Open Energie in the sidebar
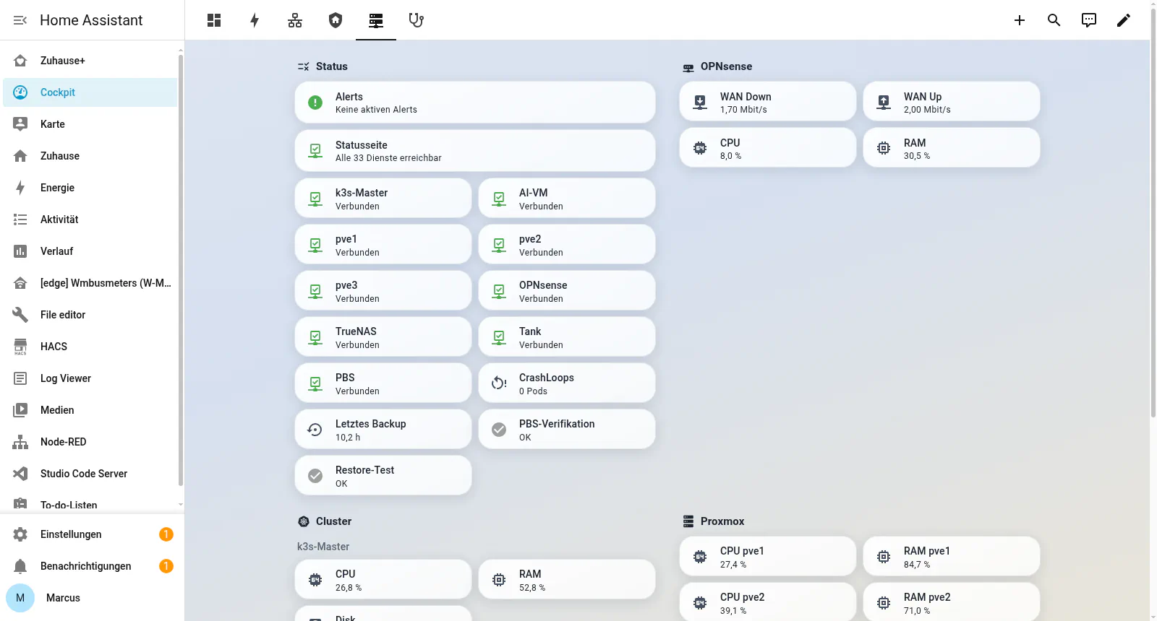Image resolution: width=1157 pixels, height=621 pixels. click(x=90, y=188)
